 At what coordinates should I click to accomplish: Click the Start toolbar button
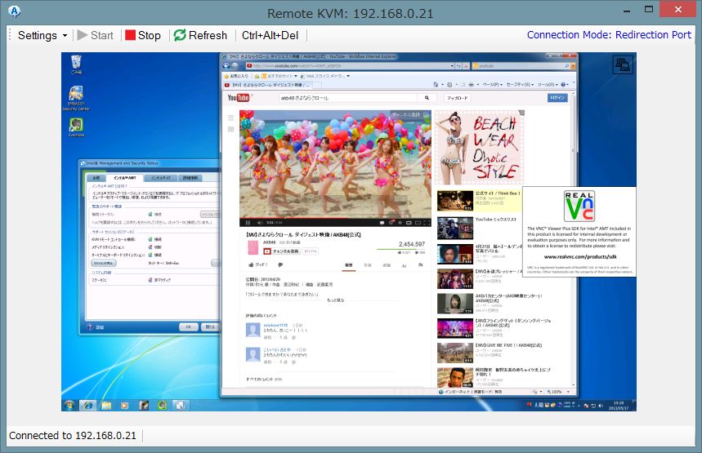point(95,35)
